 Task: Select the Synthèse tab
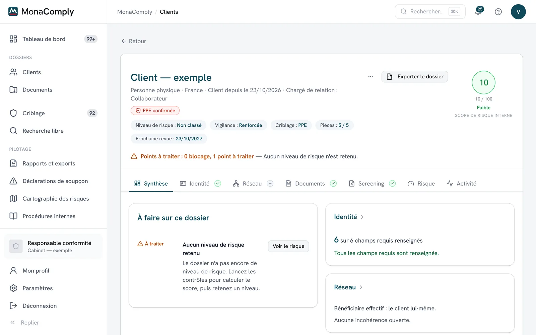point(151,184)
